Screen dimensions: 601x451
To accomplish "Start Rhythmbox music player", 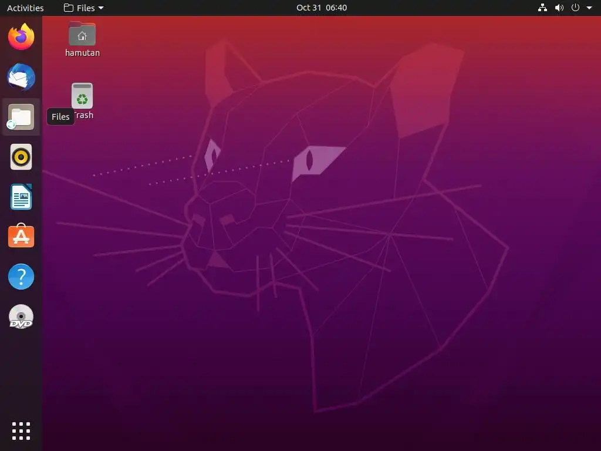I will coord(21,157).
